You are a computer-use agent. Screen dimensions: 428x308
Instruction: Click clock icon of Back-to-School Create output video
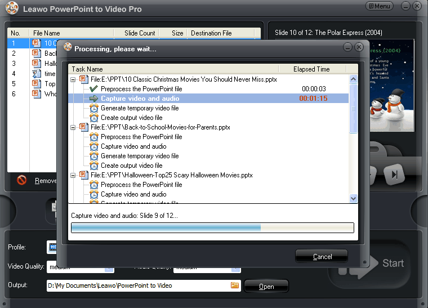coord(94,166)
